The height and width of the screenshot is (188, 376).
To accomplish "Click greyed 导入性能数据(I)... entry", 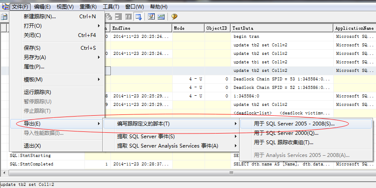I will click(x=57, y=133).
